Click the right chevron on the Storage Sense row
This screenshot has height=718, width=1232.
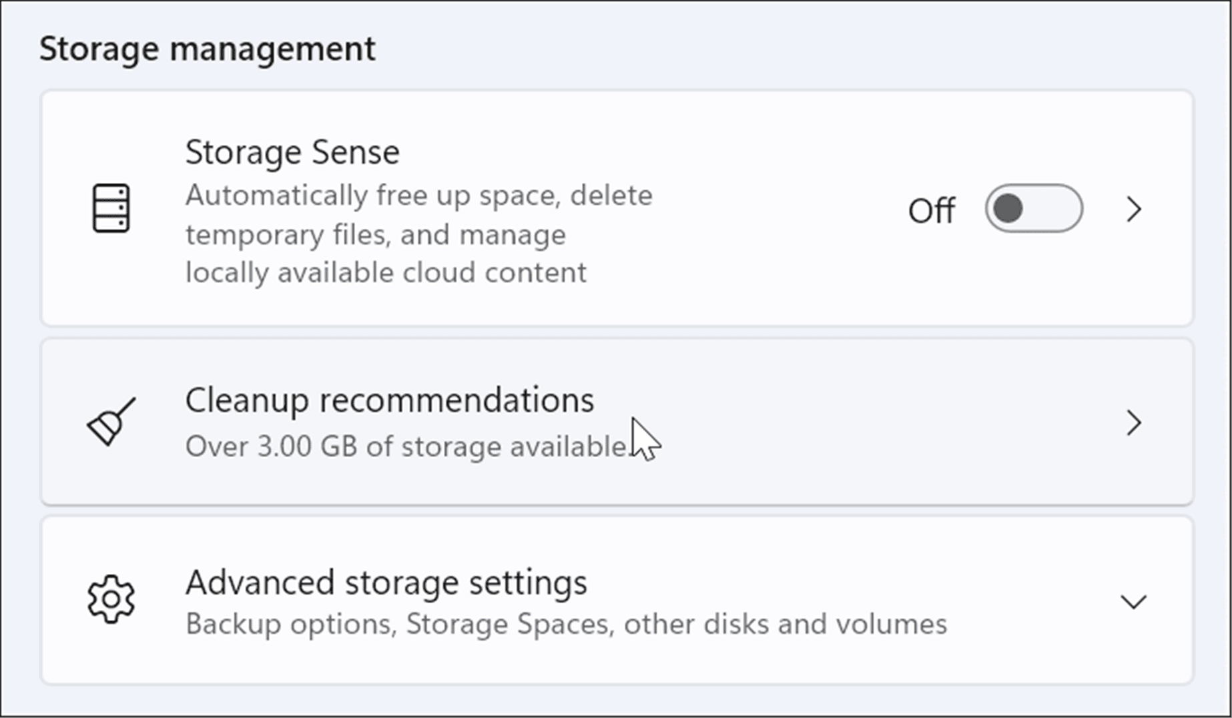[x=1134, y=210]
